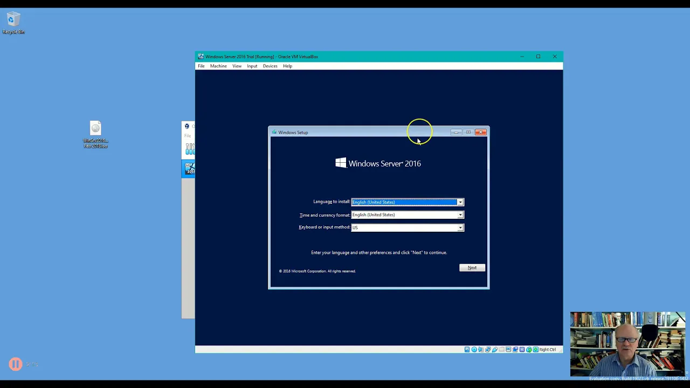Click the Time and currency format label

325,215
